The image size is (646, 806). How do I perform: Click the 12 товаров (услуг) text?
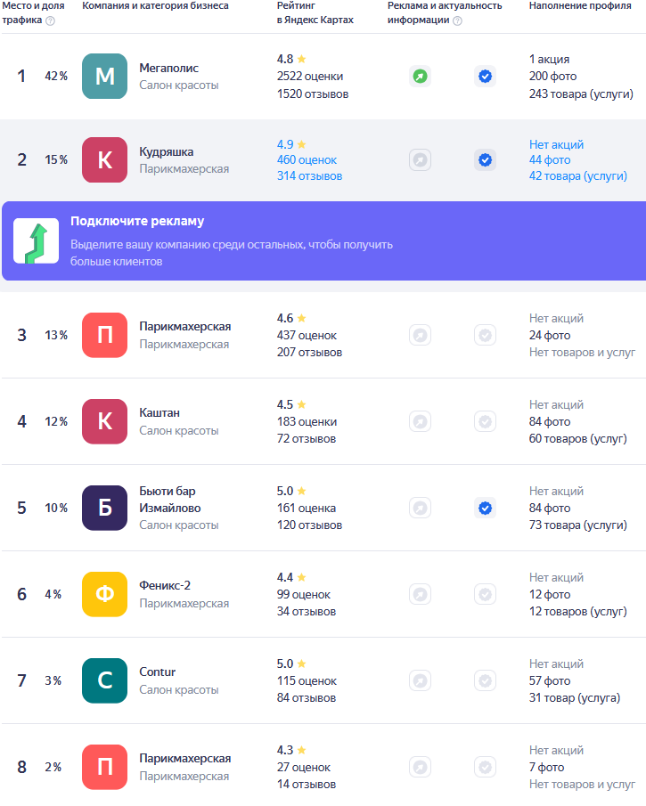click(578, 611)
